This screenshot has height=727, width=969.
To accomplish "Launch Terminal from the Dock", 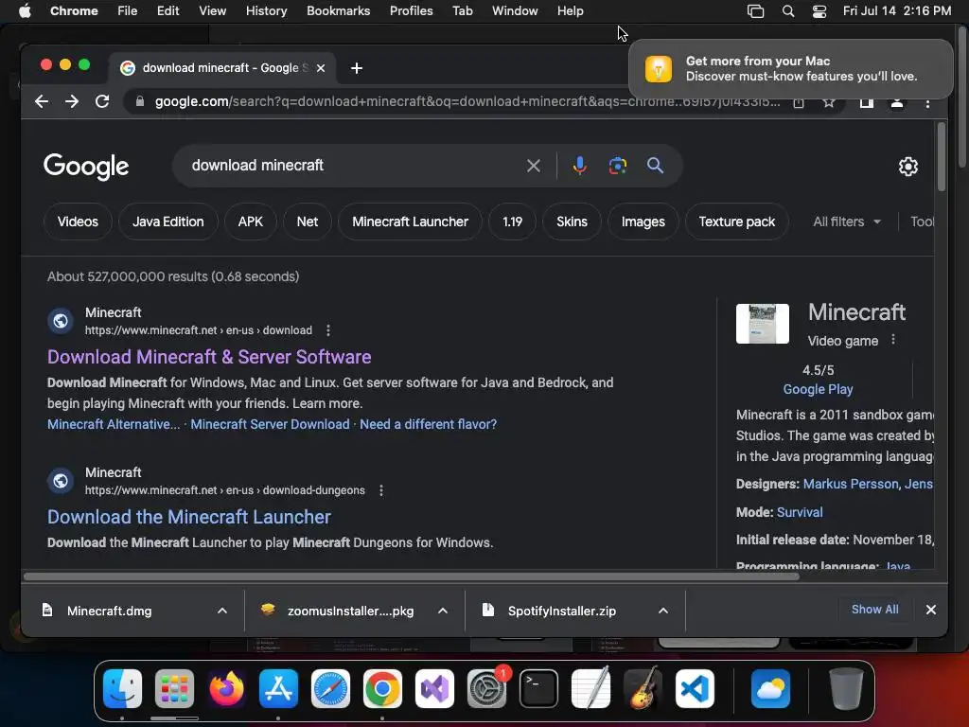I will click(x=538, y=688).
